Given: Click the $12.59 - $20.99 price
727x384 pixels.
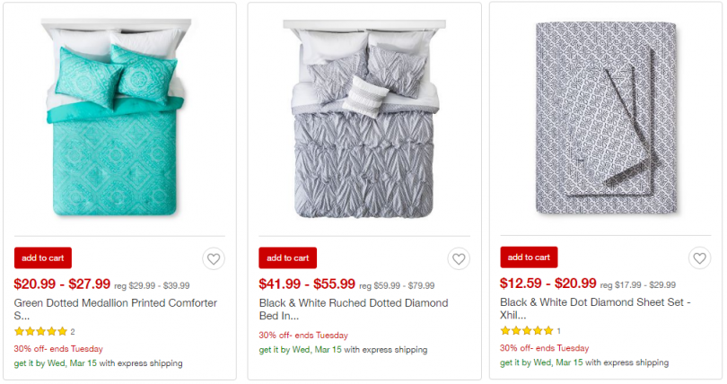Looking at the screenshot, I should coord(547,284).
